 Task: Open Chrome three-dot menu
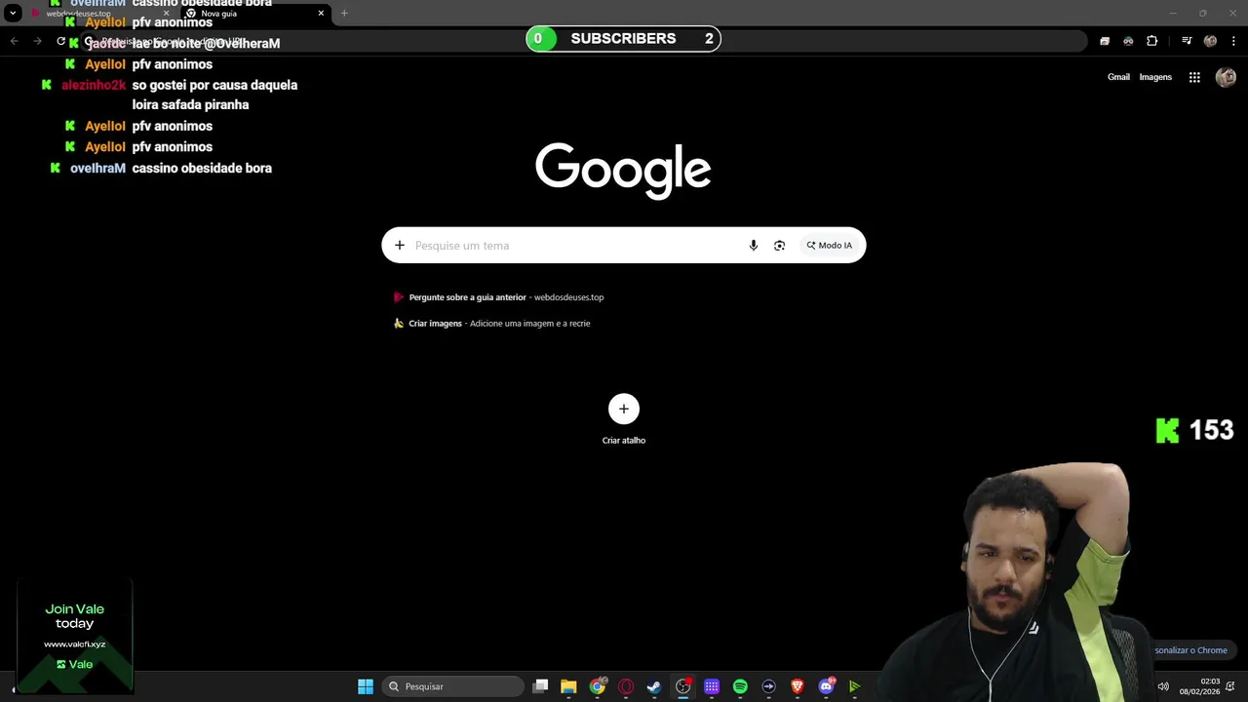click(x=1234, y=41)
